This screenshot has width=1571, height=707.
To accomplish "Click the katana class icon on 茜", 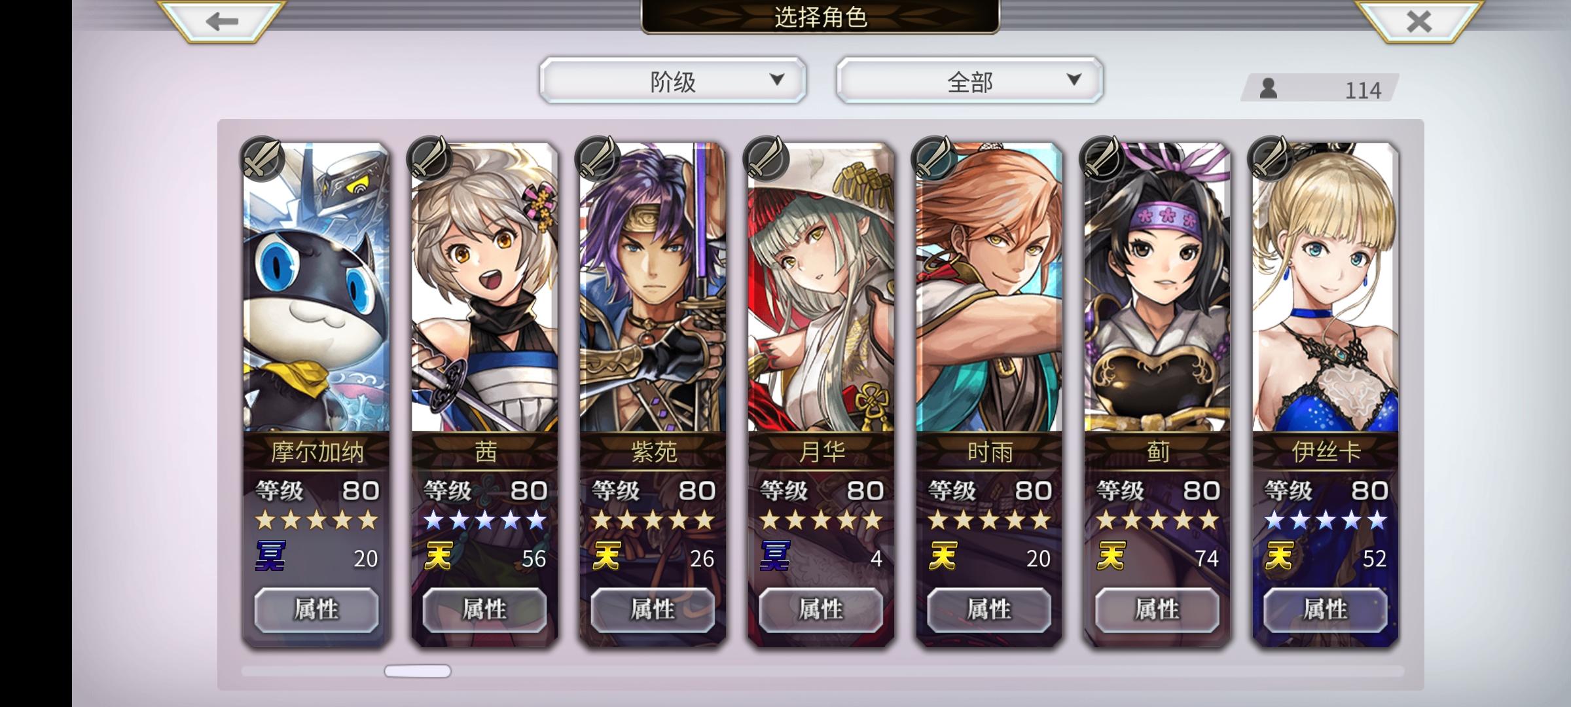I will pyautogui.click(x=429, y=158).
